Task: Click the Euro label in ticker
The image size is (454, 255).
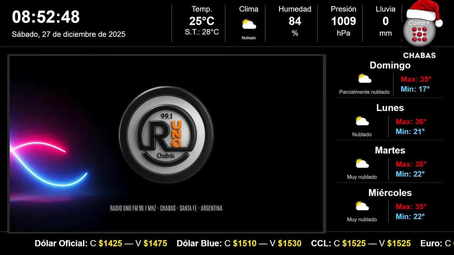Action: [x=431, y=243]
